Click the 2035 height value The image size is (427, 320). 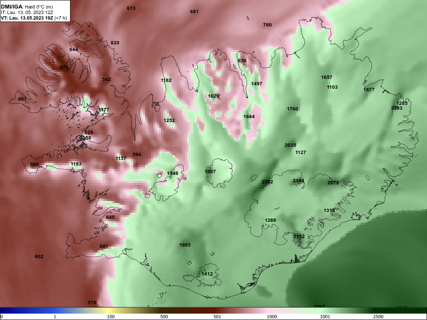coord(290,145)
